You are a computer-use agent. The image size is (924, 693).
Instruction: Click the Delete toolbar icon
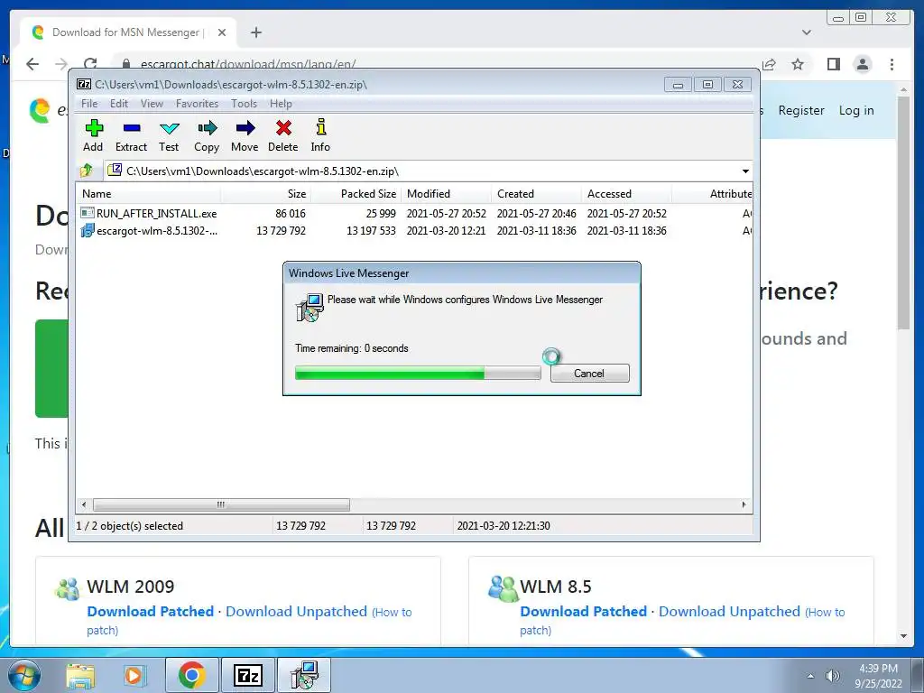coord(282,135)
